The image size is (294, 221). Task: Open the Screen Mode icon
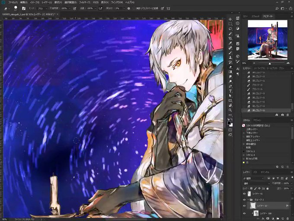tap(230, 135)
